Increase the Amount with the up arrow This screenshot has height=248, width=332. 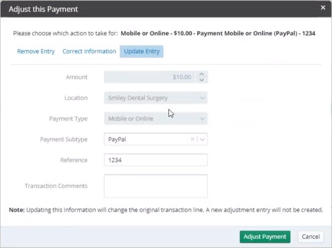point(202,74)
